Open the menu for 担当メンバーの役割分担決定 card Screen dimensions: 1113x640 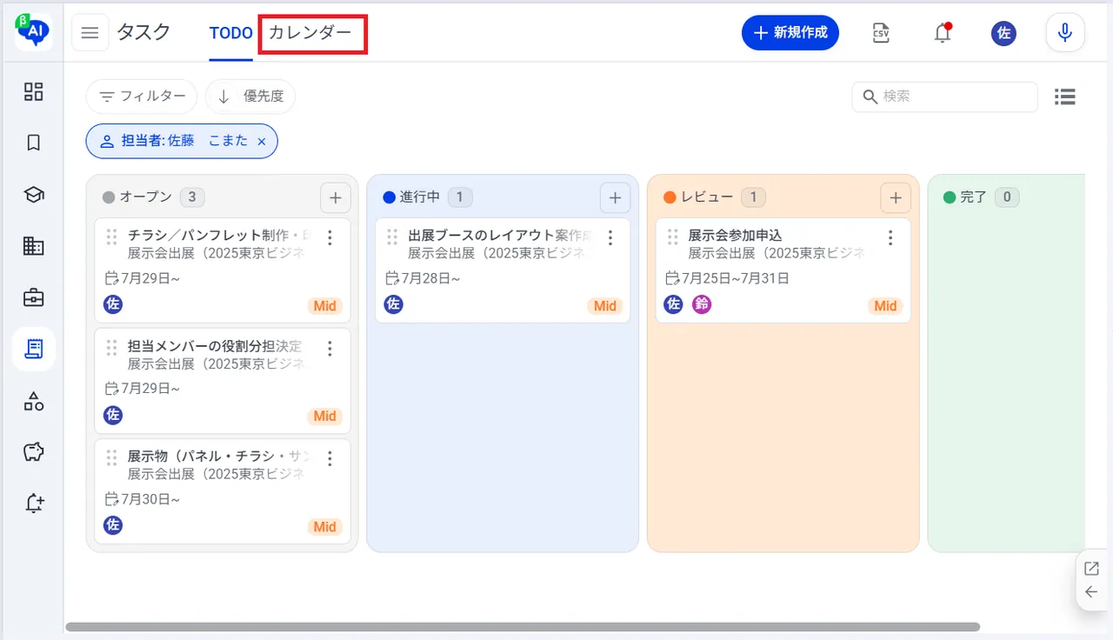point(330,349)
